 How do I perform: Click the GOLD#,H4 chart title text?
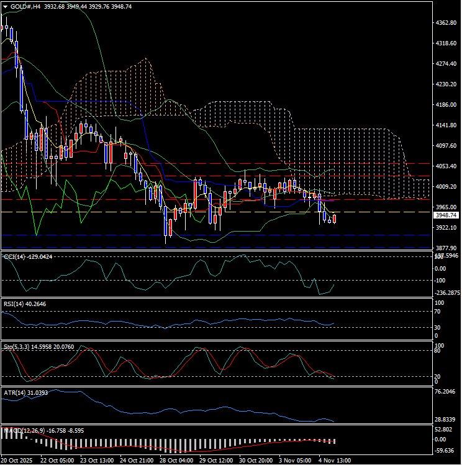pyautogui.click(x=24, y=6)
